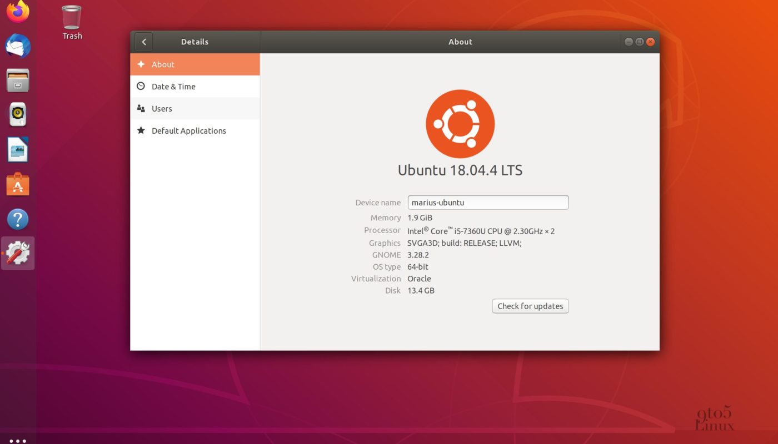Click the Ubuntu logo in the About panel
Screen dimensions: 778x444
click(460, 123)
